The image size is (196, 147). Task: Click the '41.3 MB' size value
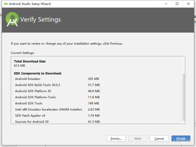click(94, 122)
